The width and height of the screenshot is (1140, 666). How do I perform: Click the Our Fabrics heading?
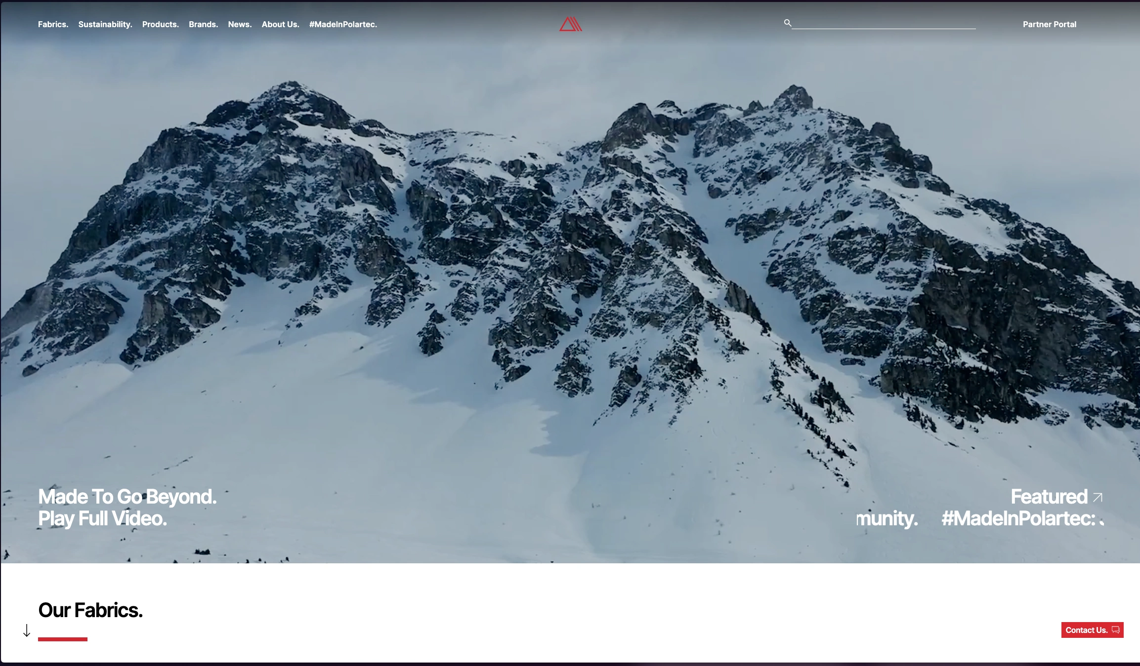[x=90, y=610]
